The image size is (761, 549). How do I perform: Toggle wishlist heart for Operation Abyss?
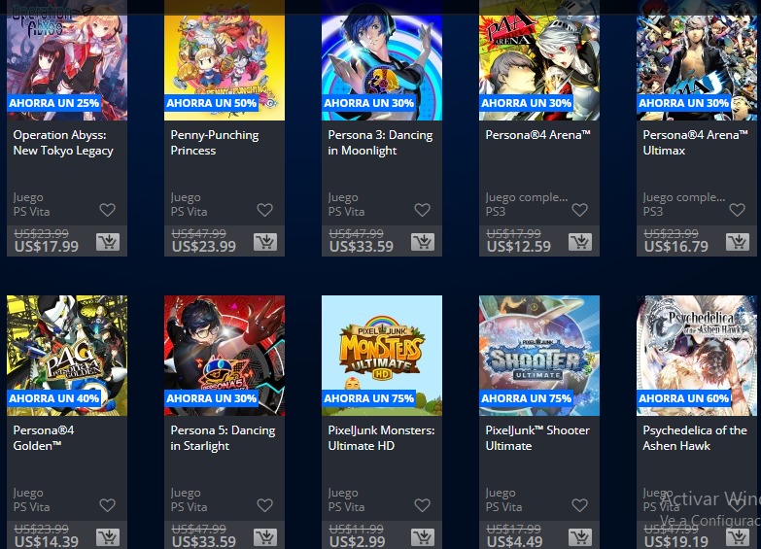pos(107,210)
